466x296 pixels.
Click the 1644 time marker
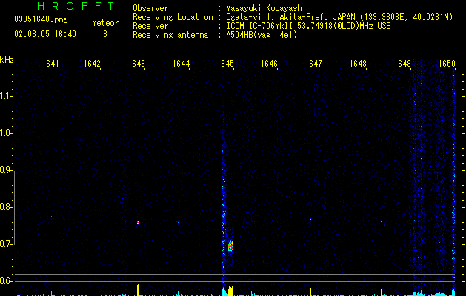point(181,64)
